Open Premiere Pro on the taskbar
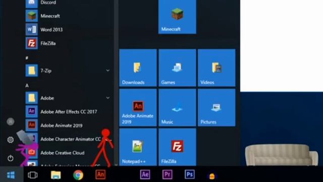Viewport: 323px width, 182px height. 167,174
